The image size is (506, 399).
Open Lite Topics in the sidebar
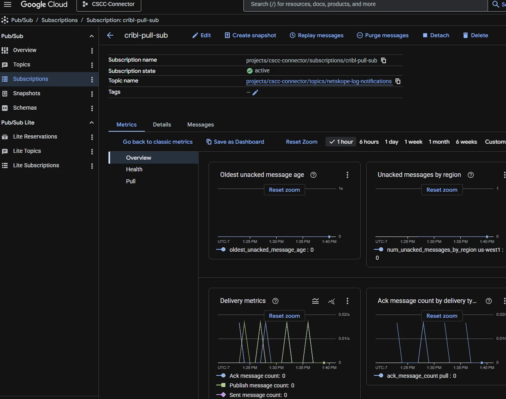pos(27,151)
